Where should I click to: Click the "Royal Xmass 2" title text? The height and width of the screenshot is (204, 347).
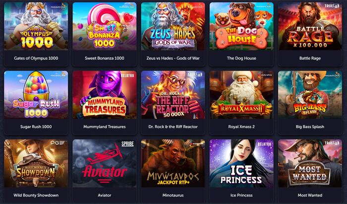click(241, 127)
